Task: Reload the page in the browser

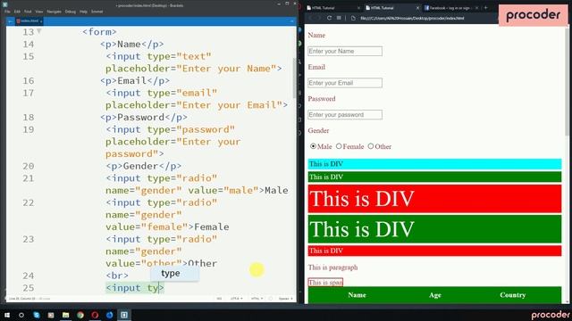Action: 329,18
